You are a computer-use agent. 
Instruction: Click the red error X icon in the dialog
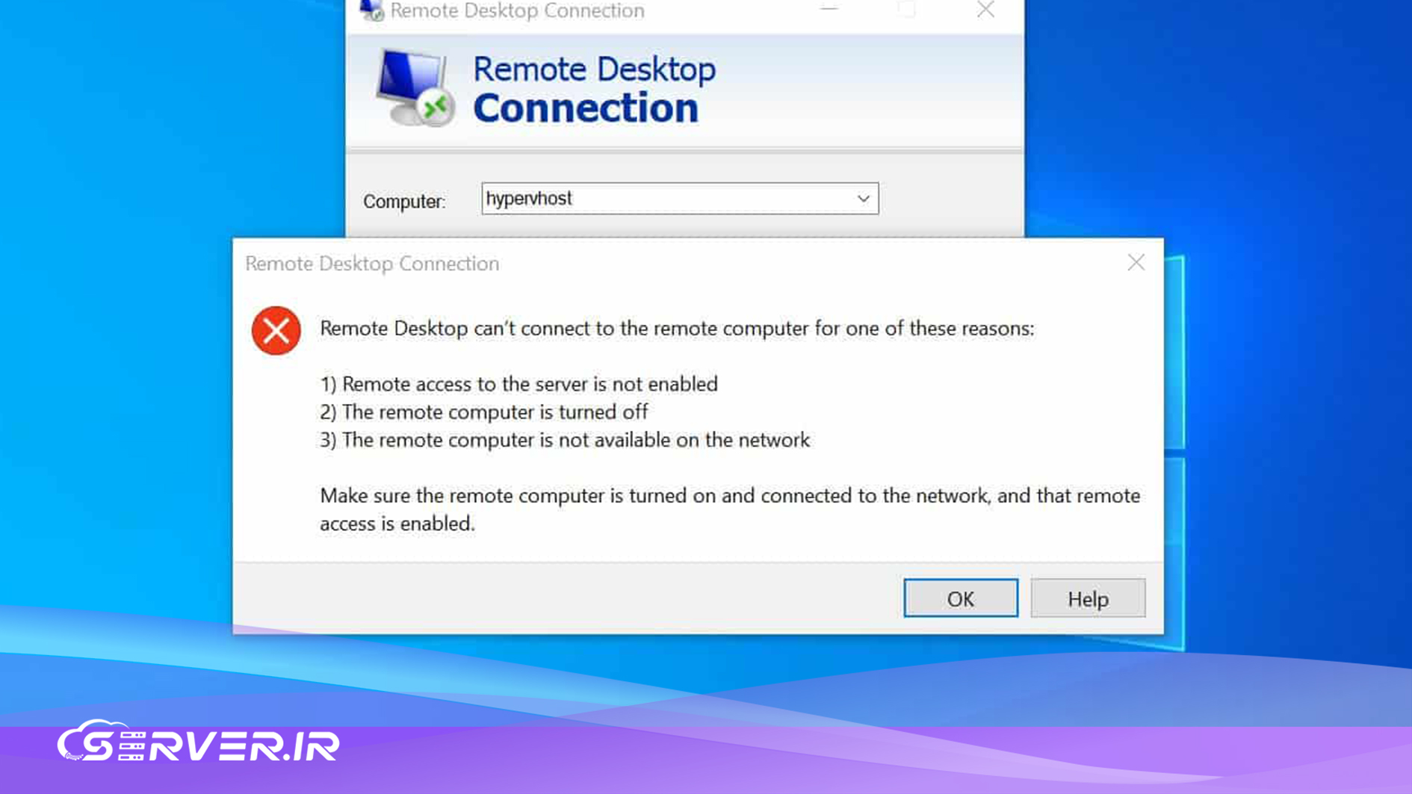pyautogui.click(x=275, y=331)
